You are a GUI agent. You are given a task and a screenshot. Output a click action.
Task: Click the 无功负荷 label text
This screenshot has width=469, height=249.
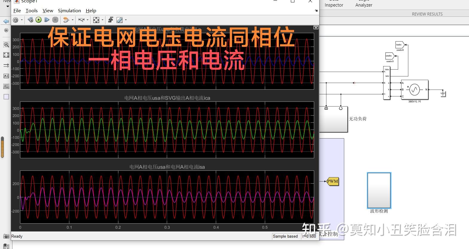pos(358,119)
